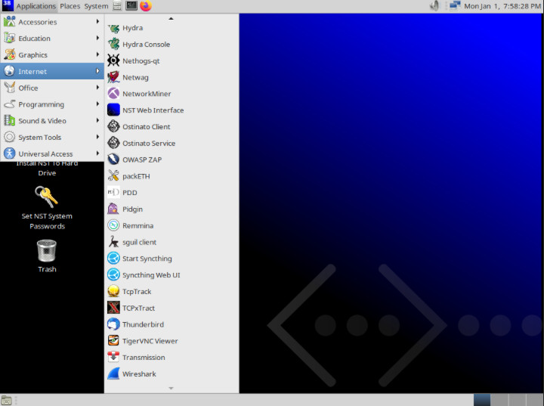Expand the Programming category

coord(52,104)
